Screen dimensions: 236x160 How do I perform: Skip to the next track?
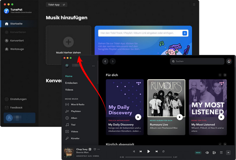157,151
